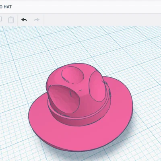Click the Undo arrow icon
The image size is (161, 161).
click(x=24, y=20)
